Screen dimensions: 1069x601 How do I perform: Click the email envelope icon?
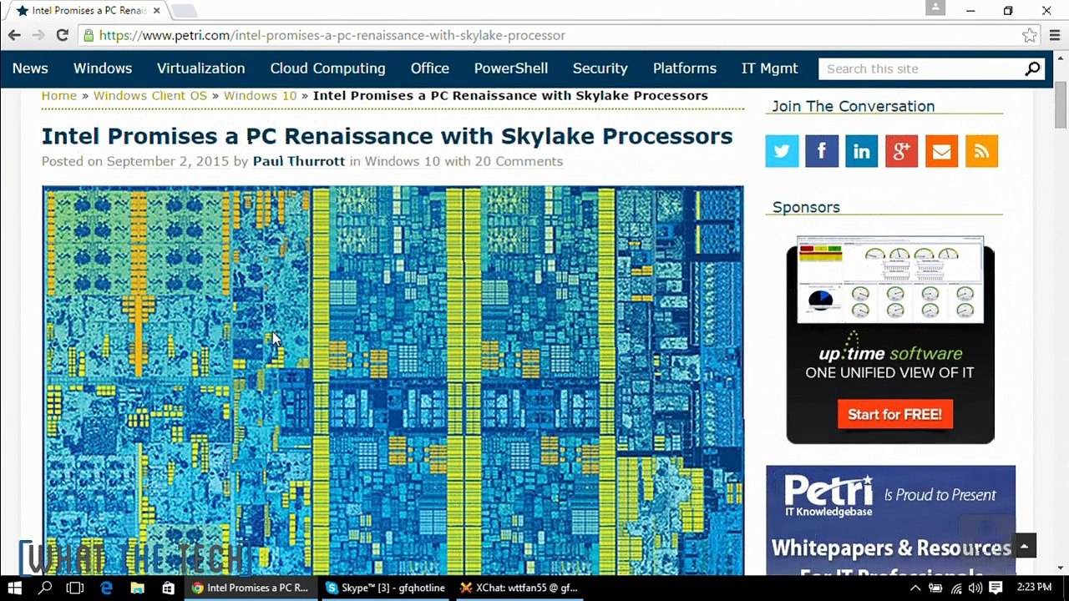tap(942, 151)
